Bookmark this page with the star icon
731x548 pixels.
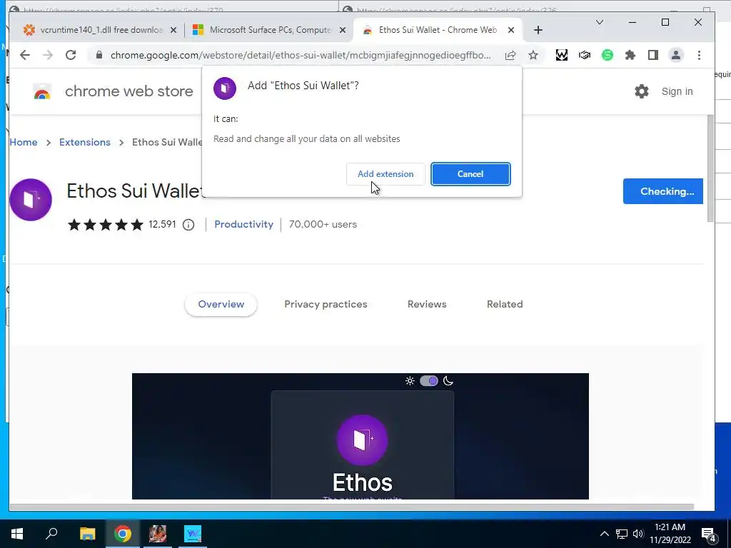pyautogui.click(x=533, y=55)
